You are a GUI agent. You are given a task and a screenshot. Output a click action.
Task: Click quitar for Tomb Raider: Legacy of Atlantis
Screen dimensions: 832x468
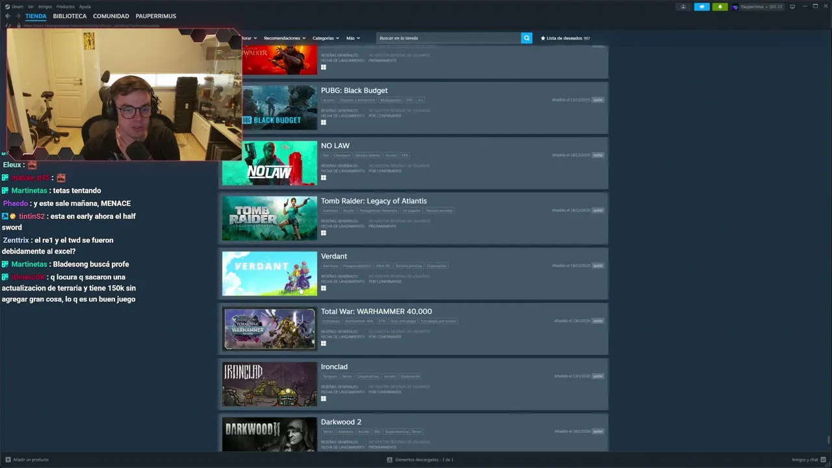click(x=598, y=211)
